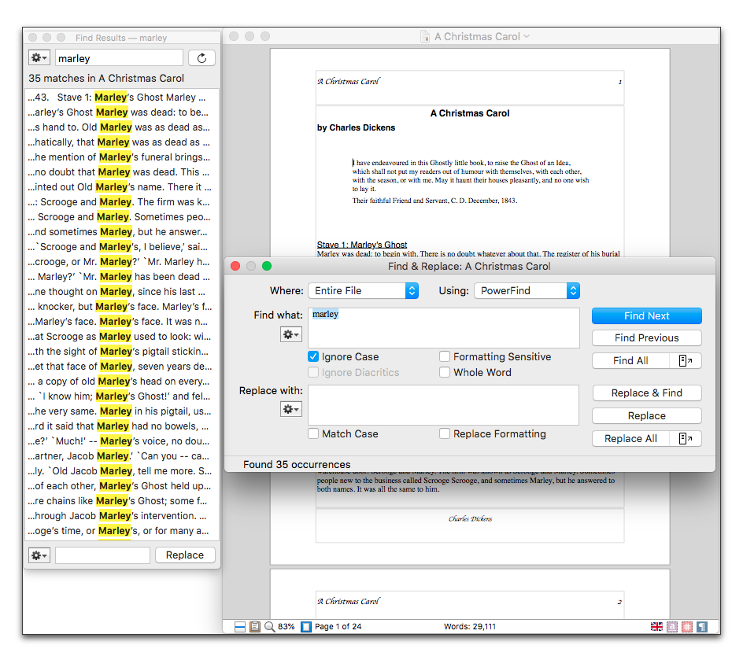Refresh the Find Results search
Image resolution: width=743 pixels, height=660 pixels.
pos(201,58)
